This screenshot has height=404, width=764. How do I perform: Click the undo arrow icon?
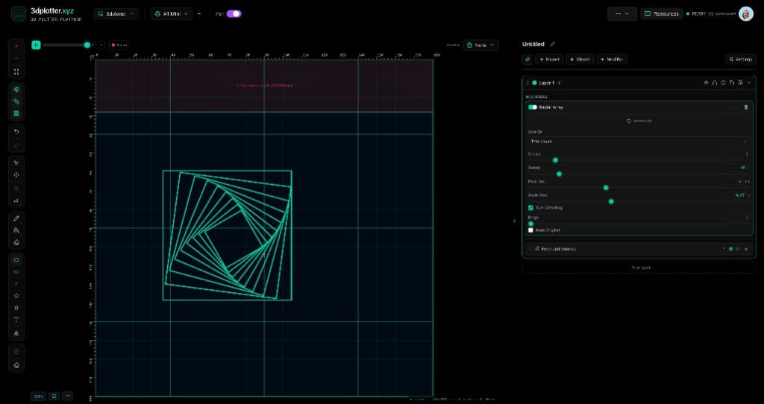point(16,132)
